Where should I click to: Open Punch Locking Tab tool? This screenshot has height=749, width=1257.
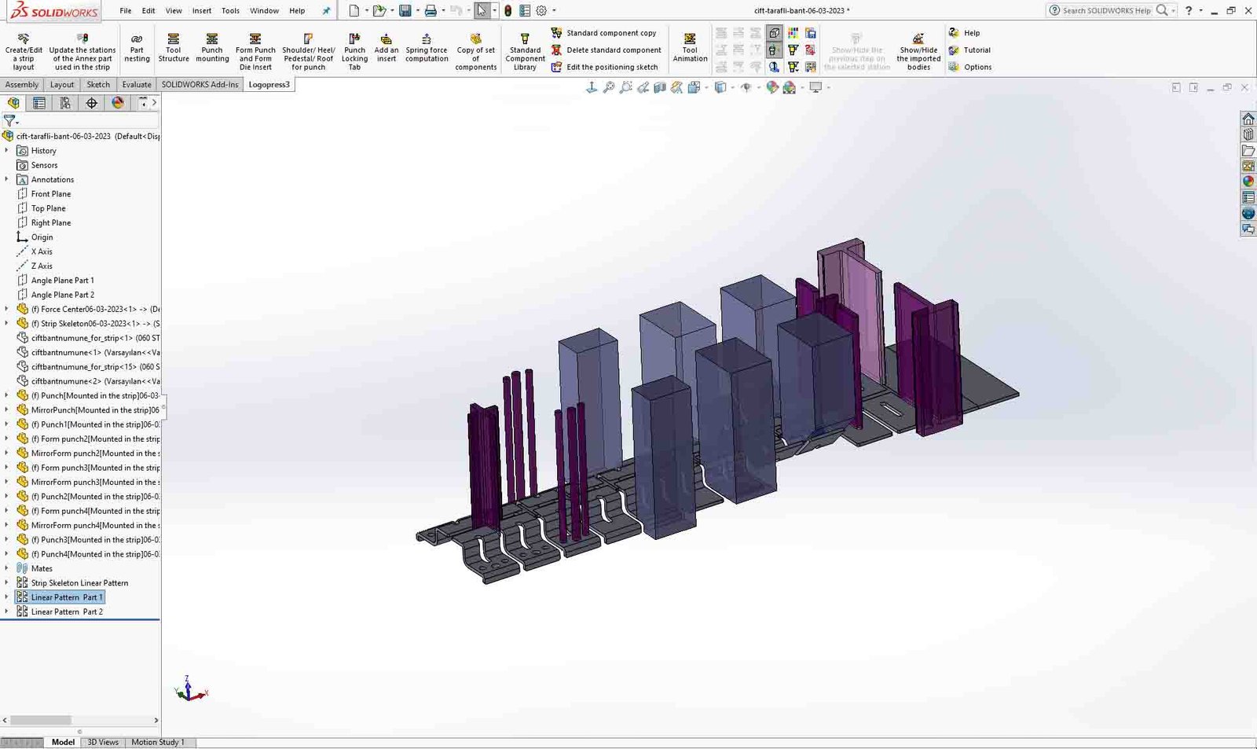(354, 51)
